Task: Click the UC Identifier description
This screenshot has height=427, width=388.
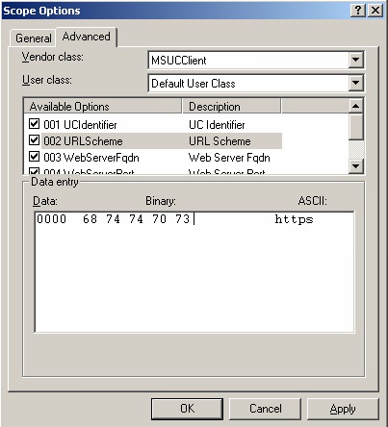Action: pos(217,125)
